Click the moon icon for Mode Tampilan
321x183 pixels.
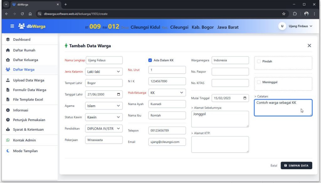(8, 151)
